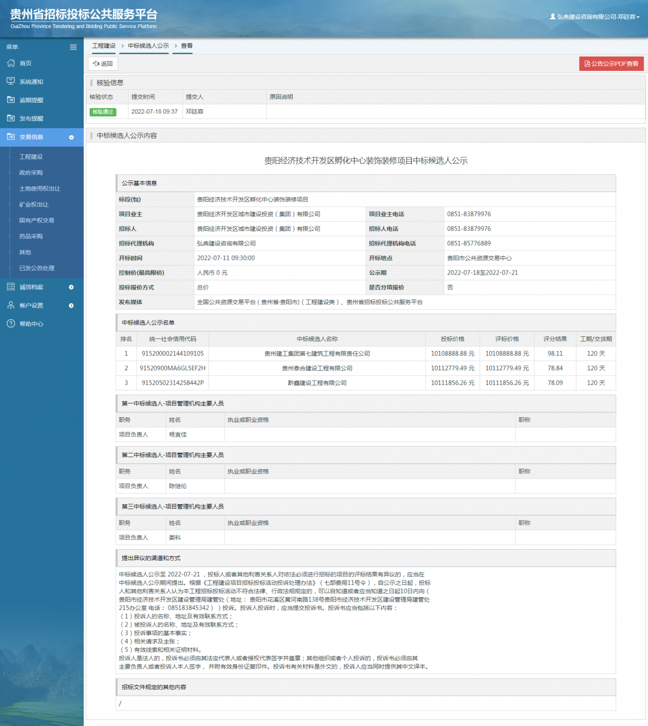The height and width of the screenshot is (726, 648).
Task: Click the hamburger menu icon in sidebar header
Action: point(73,47)
